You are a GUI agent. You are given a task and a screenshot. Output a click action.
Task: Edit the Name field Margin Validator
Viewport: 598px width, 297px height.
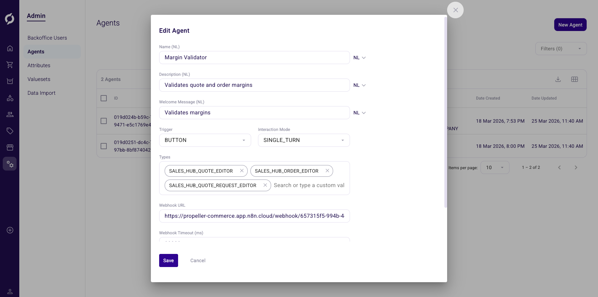254,58
